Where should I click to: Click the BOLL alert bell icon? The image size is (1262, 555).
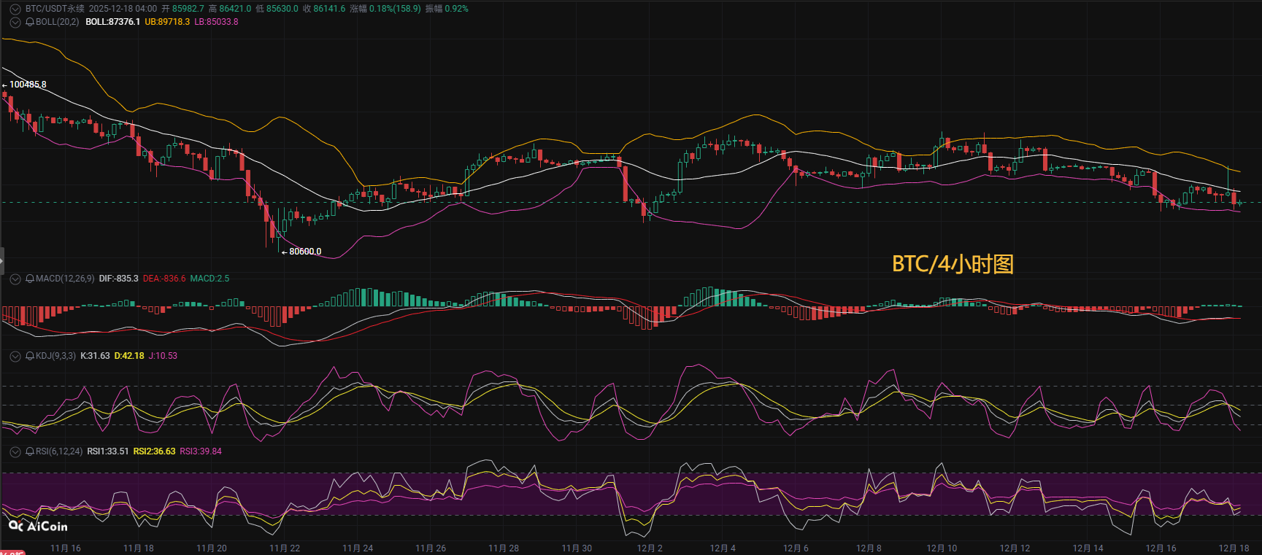(x=30, y=22)
